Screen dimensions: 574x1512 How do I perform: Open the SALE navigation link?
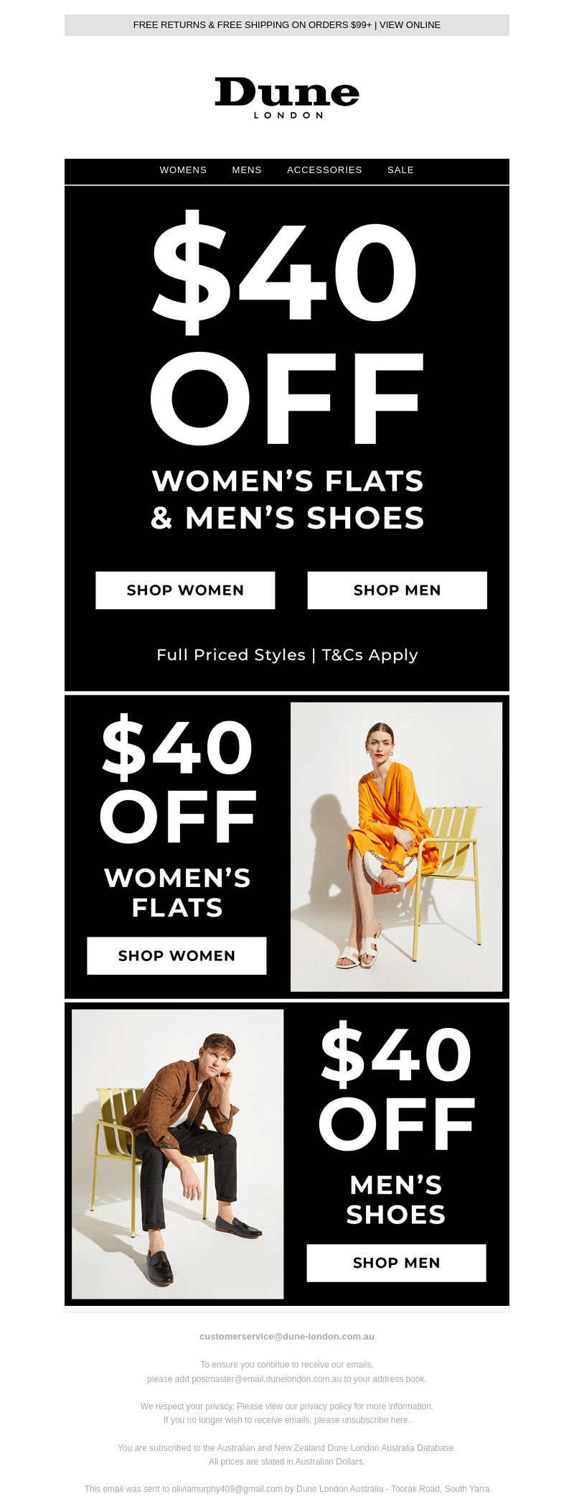[400, 170]
